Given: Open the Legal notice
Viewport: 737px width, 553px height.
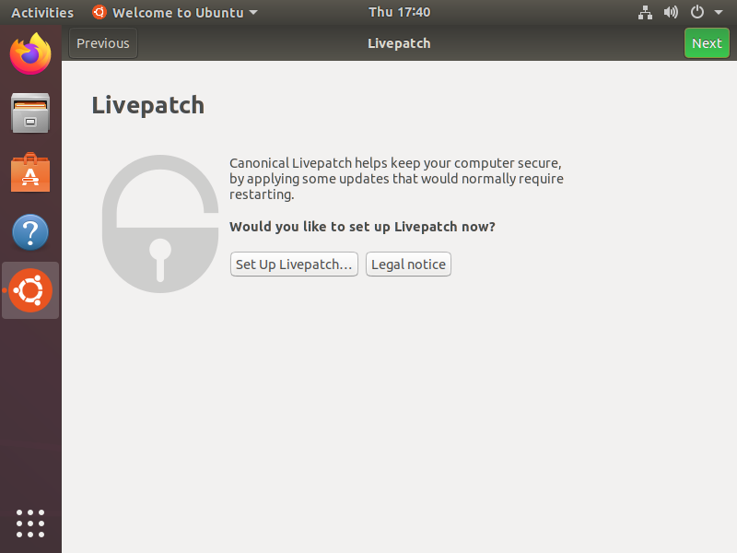Looking at the screenshot, I should pyautogui.click(x=408, y=265).
